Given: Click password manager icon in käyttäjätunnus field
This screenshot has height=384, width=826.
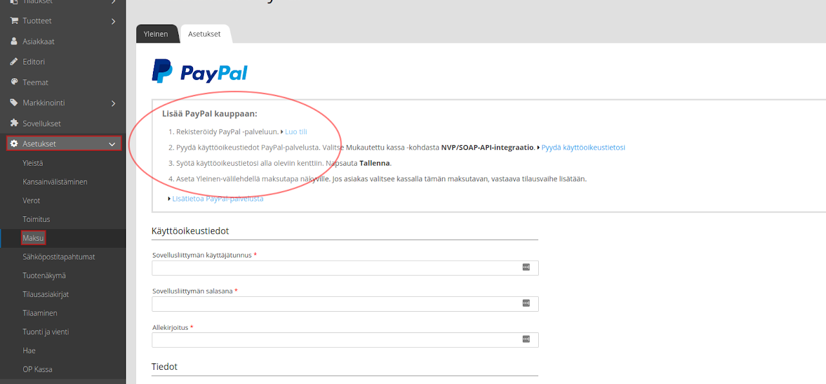Looking at the screenshot, I should (526, 267).
